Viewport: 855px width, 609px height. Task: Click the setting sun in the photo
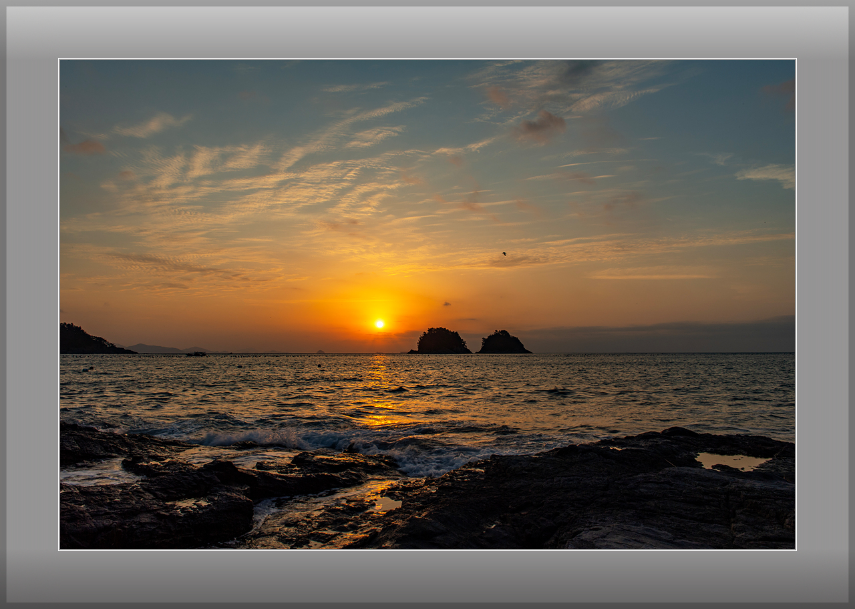pyautogui.click(x=379, y=324)
